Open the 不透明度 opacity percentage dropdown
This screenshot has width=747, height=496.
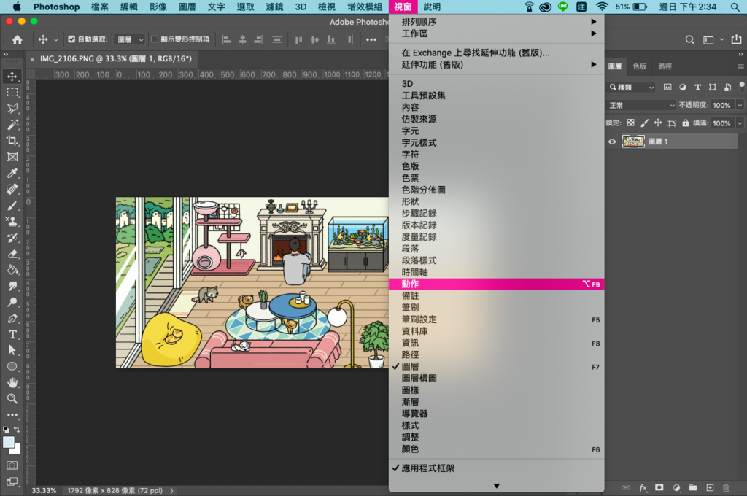coord(739,105)
